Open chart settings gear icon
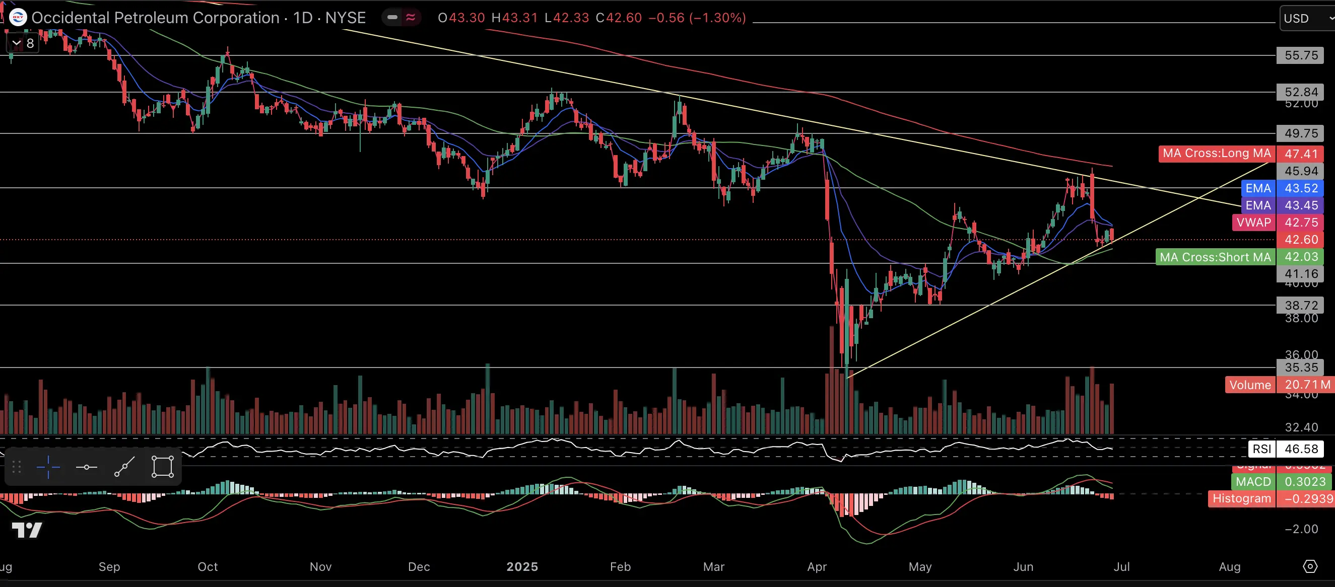The height and width of the screenshot is (587, 1335). coord(1310,566)
